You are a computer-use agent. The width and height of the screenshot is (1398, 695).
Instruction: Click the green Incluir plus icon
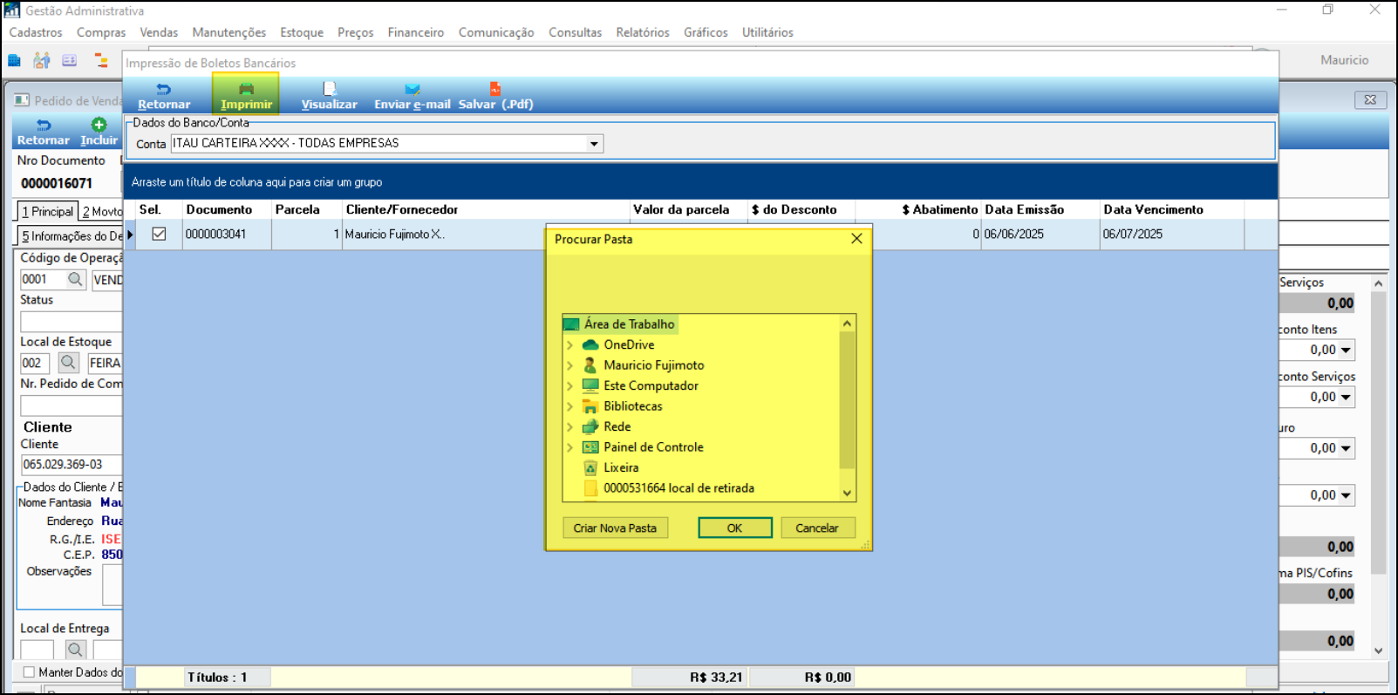click(99, 125)
